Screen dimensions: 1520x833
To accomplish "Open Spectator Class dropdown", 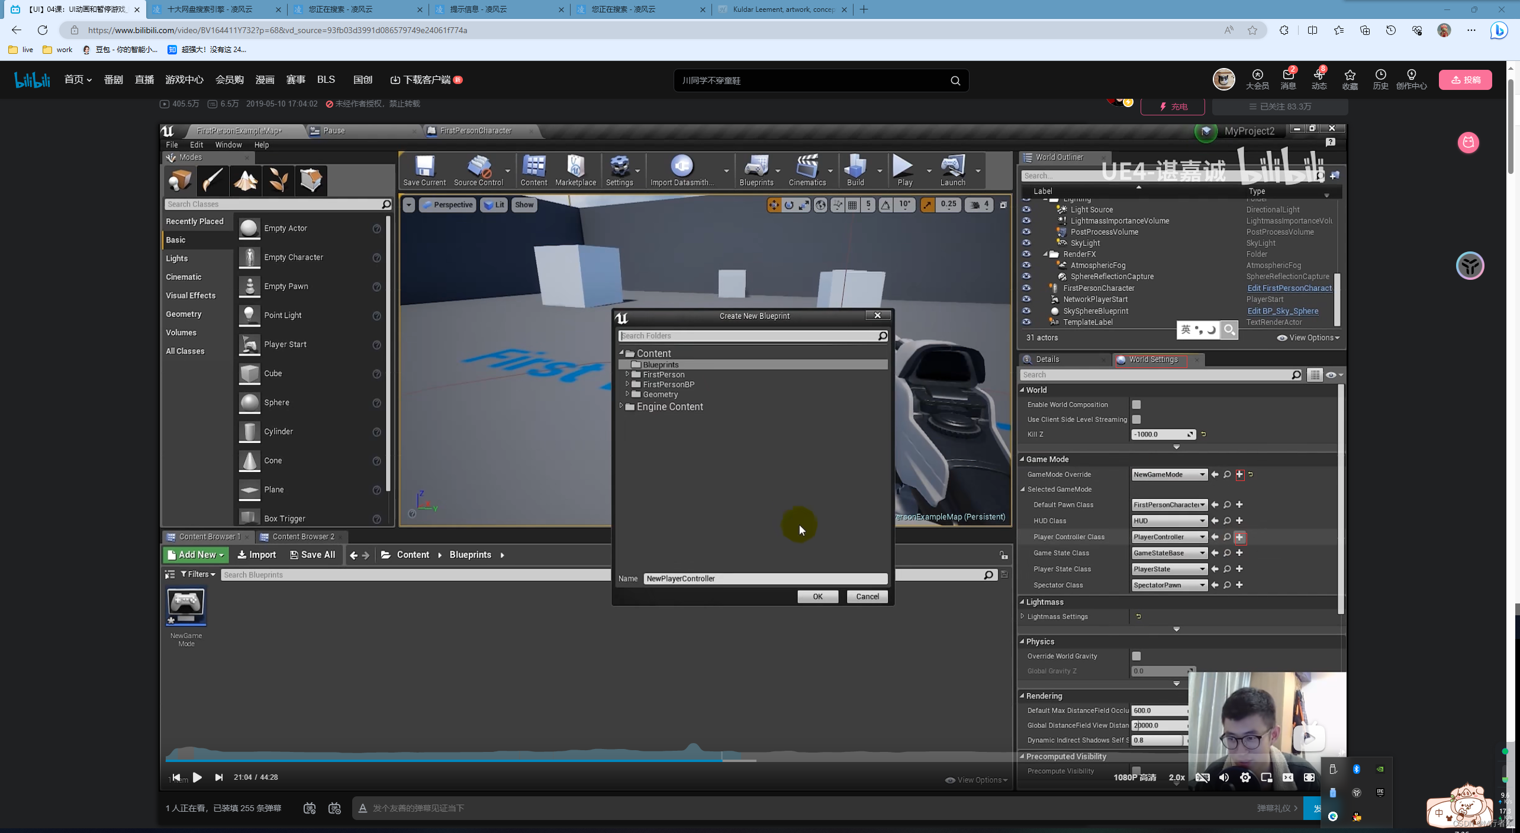I will tap(1169, 585).
